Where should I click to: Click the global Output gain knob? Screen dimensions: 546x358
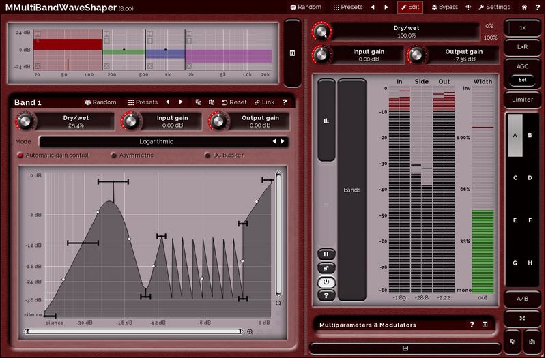pos(416,55)
